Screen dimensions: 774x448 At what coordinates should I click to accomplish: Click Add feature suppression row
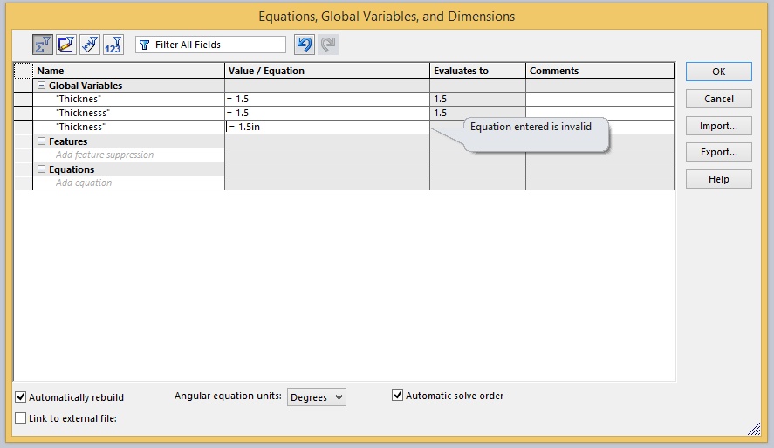(128, 155)
